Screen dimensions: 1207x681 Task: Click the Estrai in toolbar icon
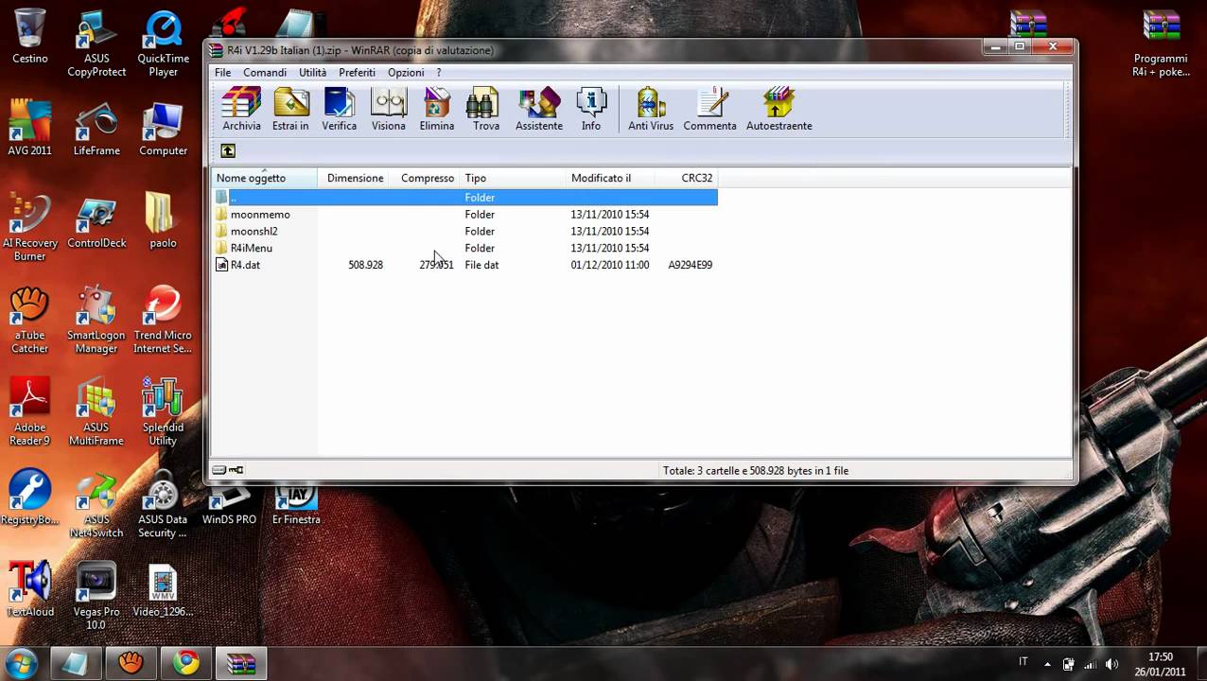[290, 110]
